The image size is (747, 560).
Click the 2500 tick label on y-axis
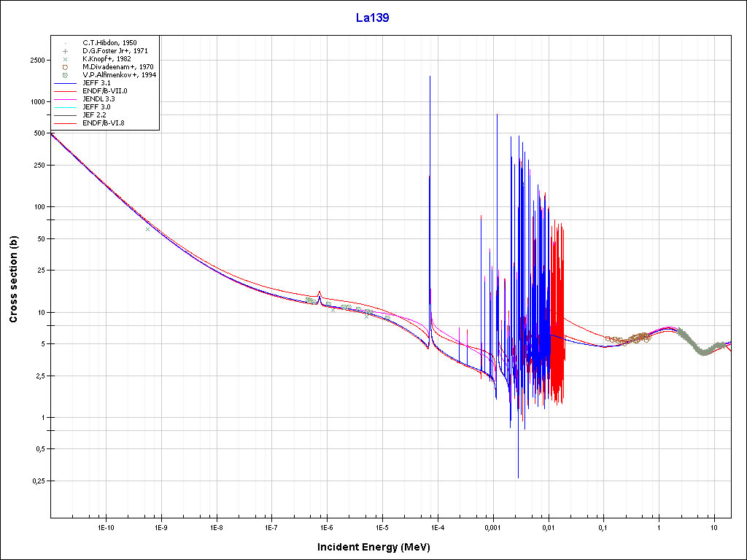coord(36,61)
